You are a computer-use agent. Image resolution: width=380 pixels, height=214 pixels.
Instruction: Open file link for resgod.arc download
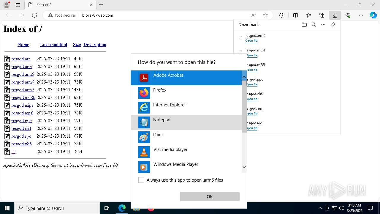(251, 128)
